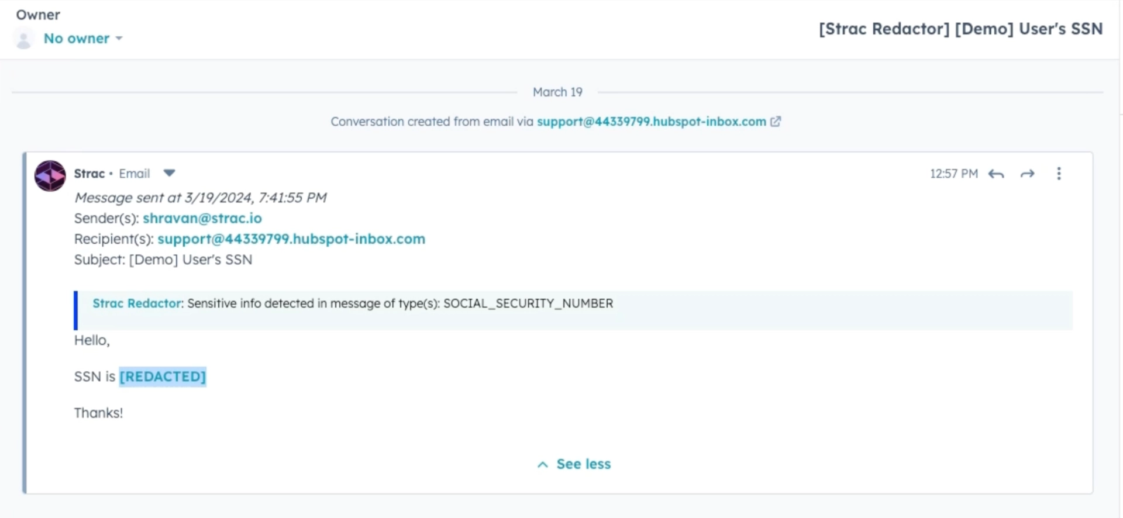The width and height of the screenshot is (1123, 518).
Task: Click the Message sent at 3/19/2024 text
Action: pyautogui.click(x=200, y=198)
